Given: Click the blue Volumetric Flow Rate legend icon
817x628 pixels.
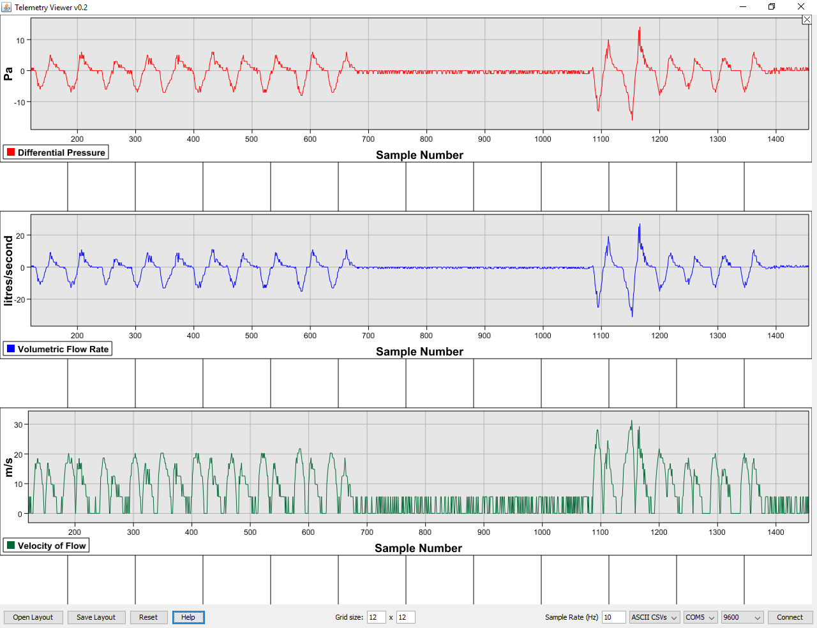Looking at the screenshot, I should 9,348.
